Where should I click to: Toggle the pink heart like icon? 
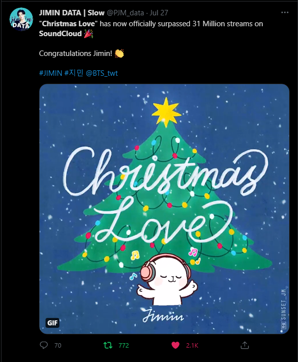(175, 345)
